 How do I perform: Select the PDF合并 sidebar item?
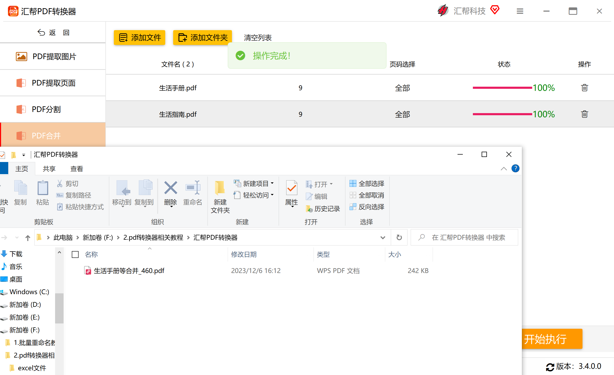[x=53, y=135]
